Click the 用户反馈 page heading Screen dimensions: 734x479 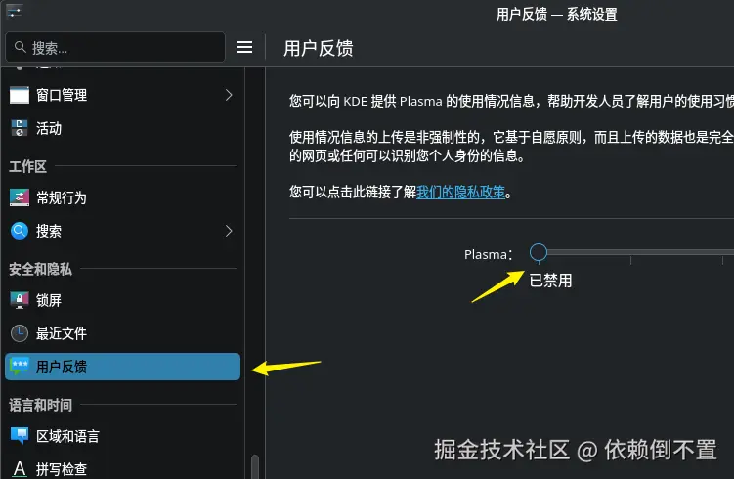pyautogui.click(x=319, y=48)
